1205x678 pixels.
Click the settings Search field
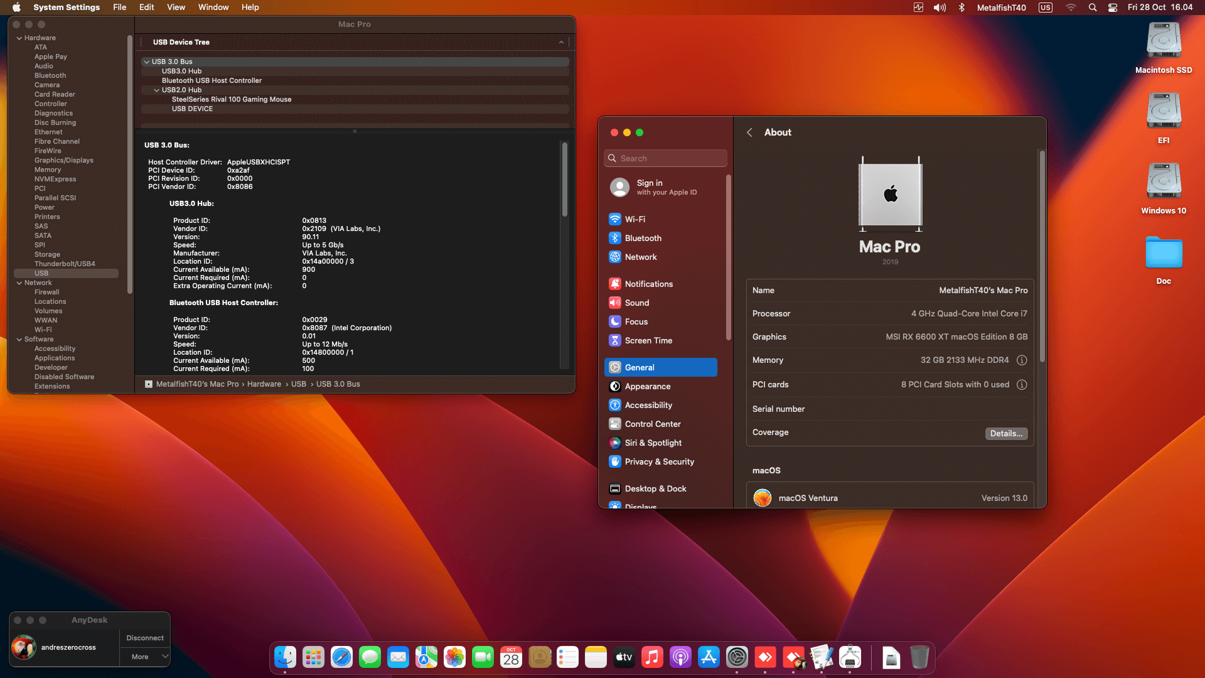[665, 158]
